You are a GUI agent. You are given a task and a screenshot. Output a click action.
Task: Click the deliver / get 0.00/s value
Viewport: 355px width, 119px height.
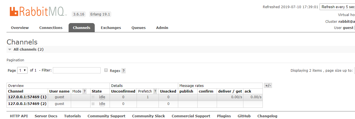pyautogui.click(x=236, y=97)
